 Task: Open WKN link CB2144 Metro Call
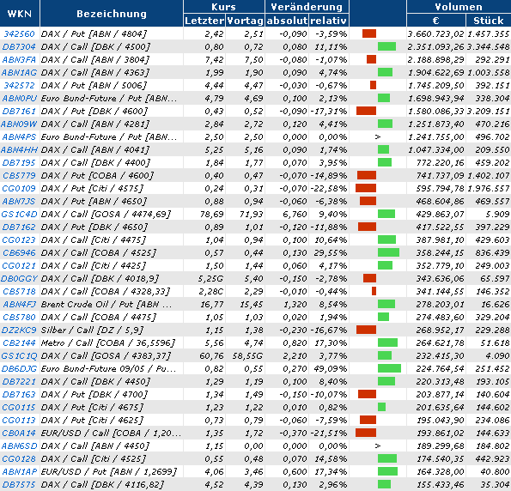tap(19, 342)
